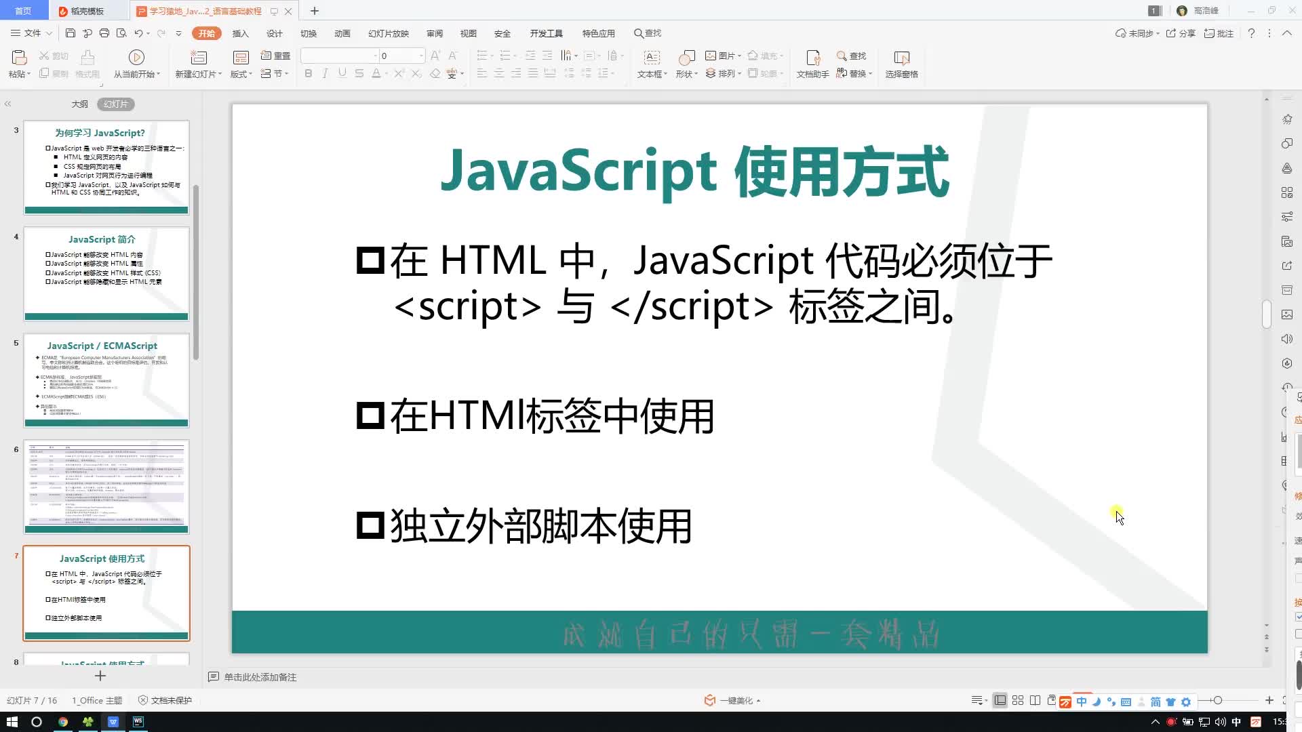Click the help question mark icon
The height and width of the screenshot is (732, 1302).
point(1251,33)
